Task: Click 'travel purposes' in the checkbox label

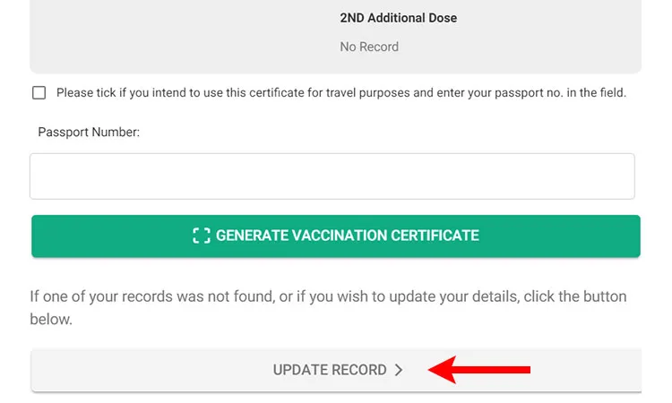Action: (367, 92)
